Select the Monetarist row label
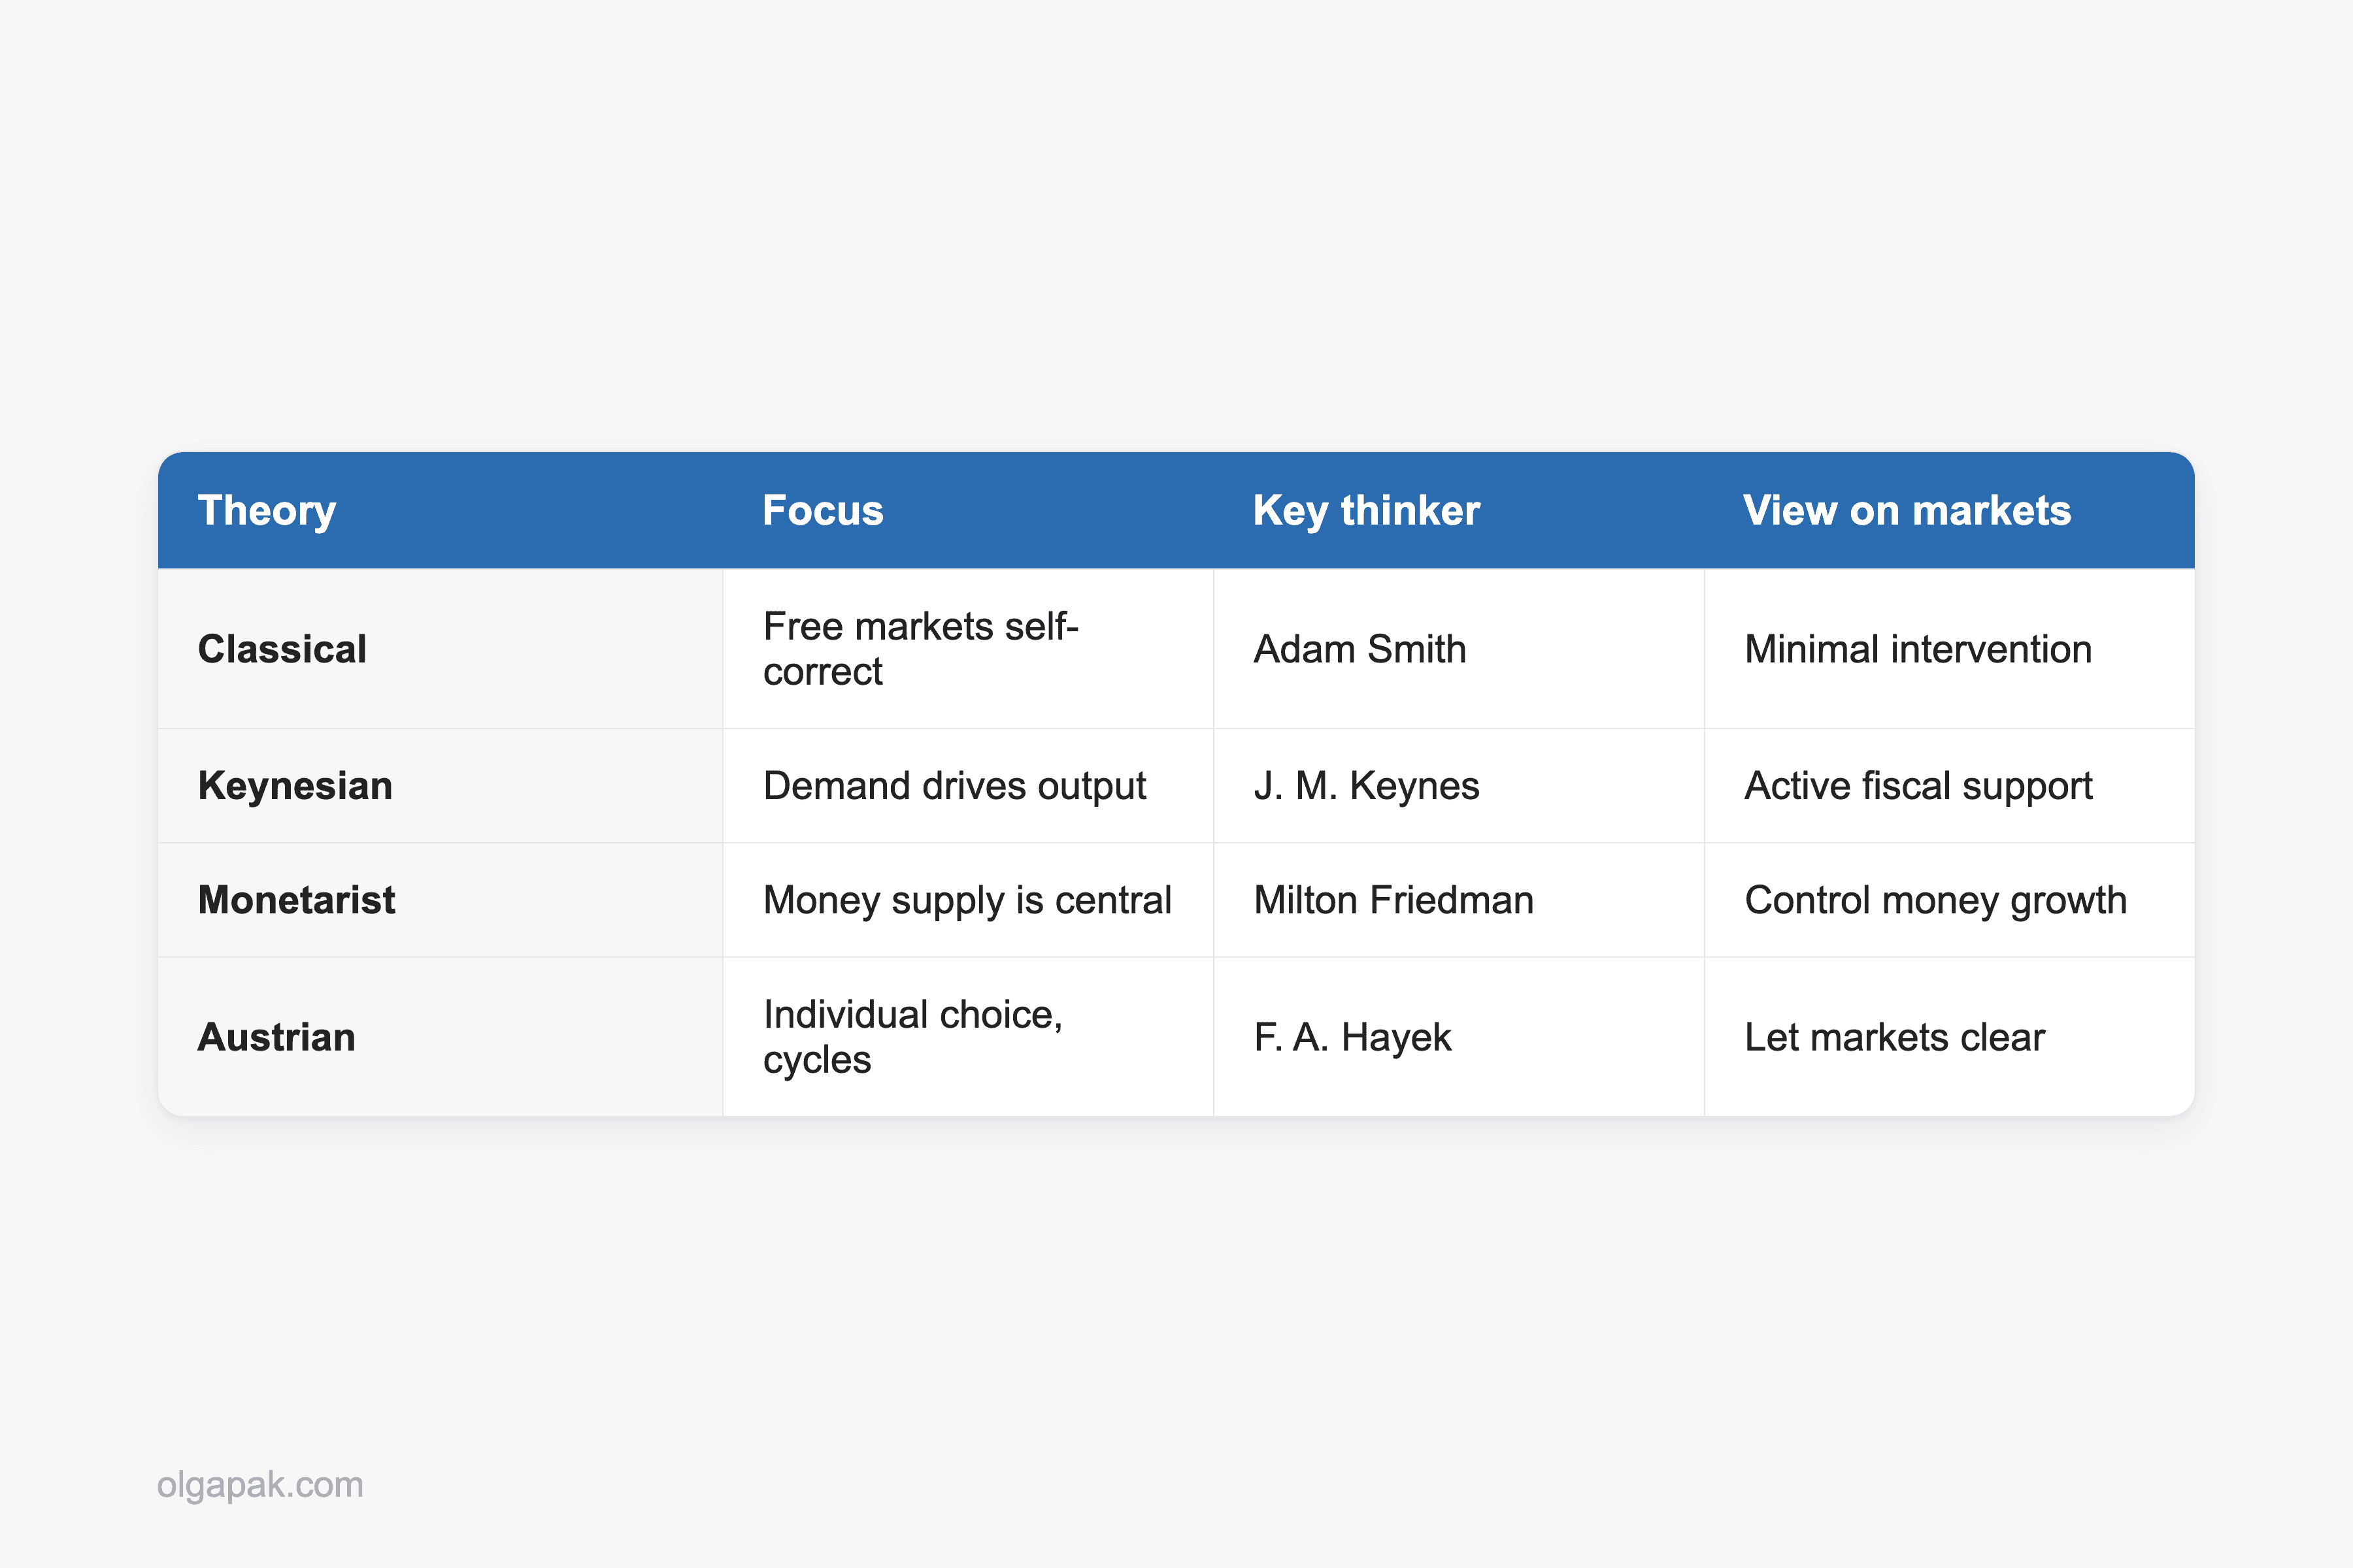The width and height of the screenshot is (2353, 1568). [296, 900]
